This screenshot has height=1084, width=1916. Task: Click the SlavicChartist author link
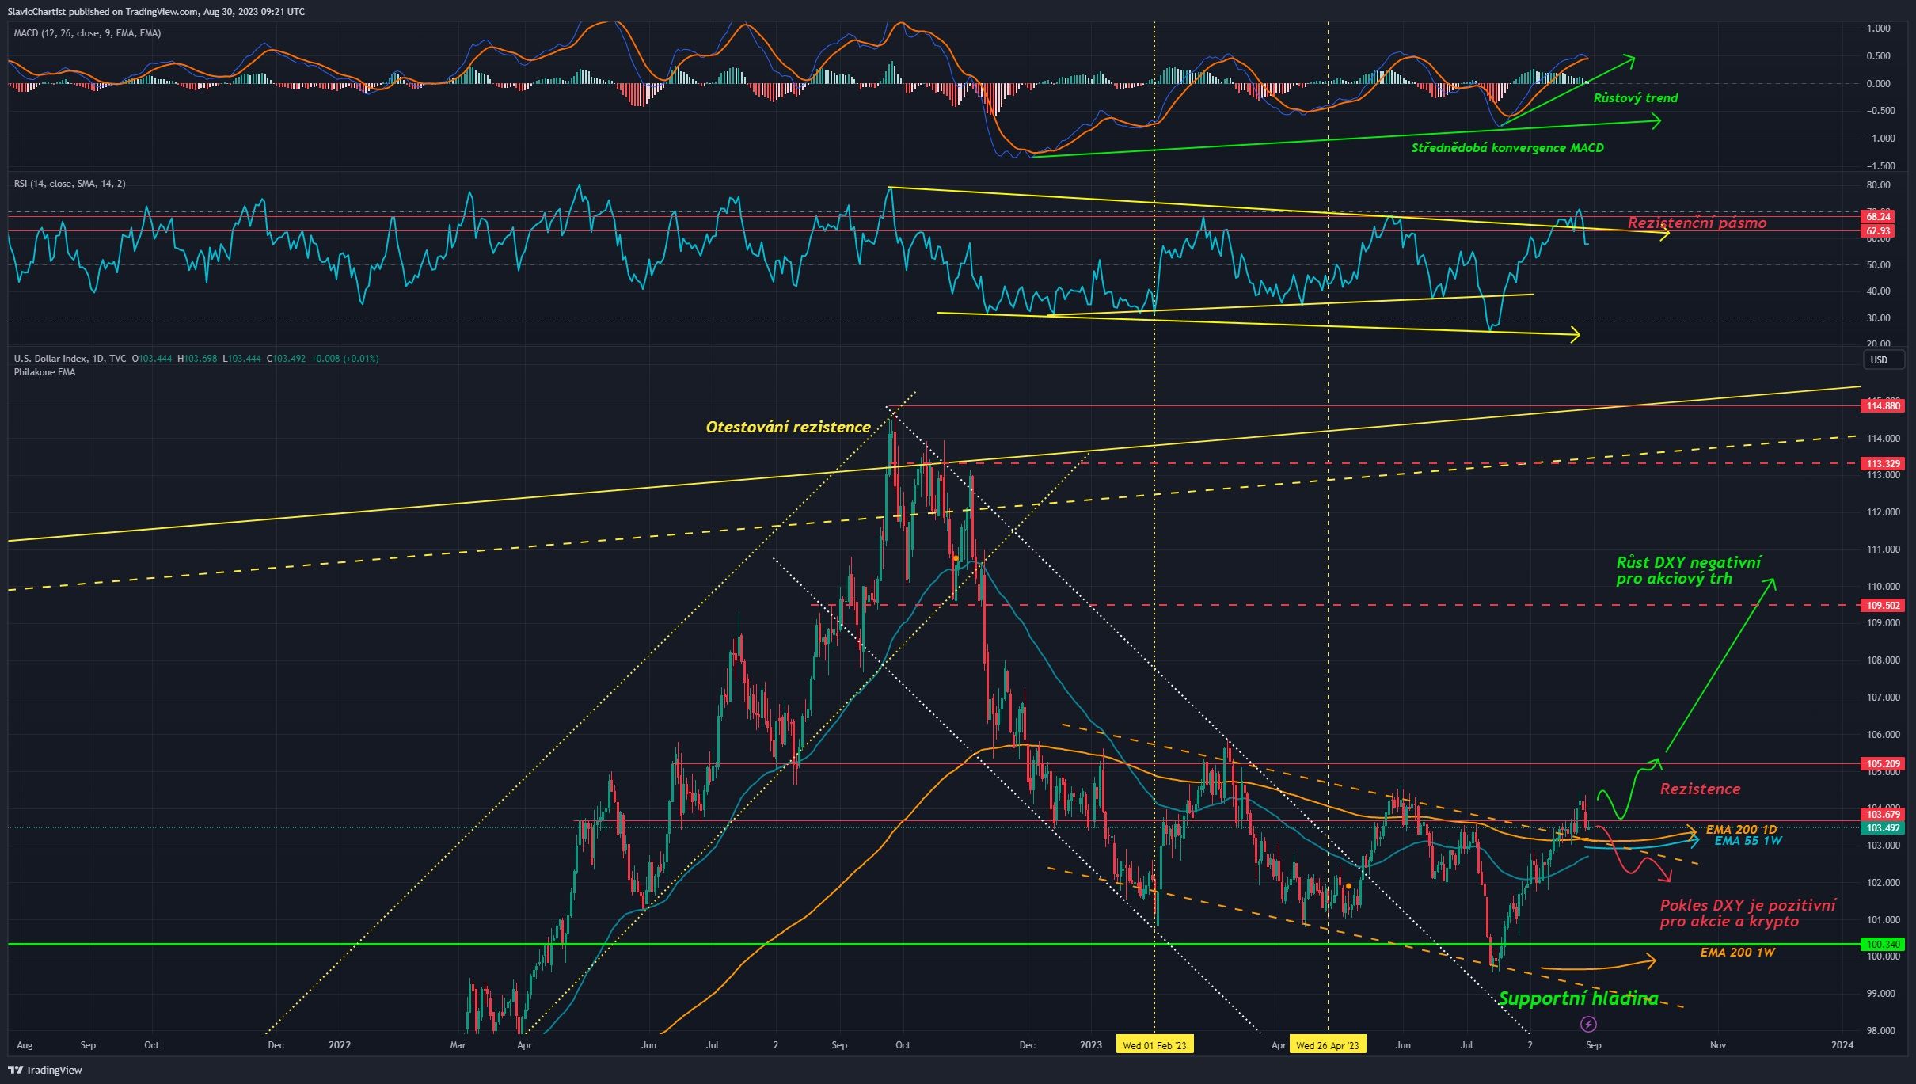coord(38,12)
